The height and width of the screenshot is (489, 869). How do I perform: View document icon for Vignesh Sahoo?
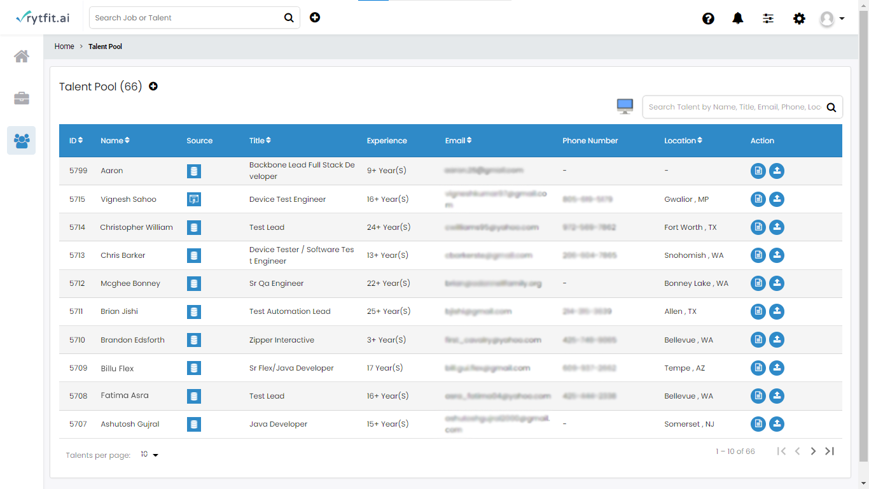point(758,199)
